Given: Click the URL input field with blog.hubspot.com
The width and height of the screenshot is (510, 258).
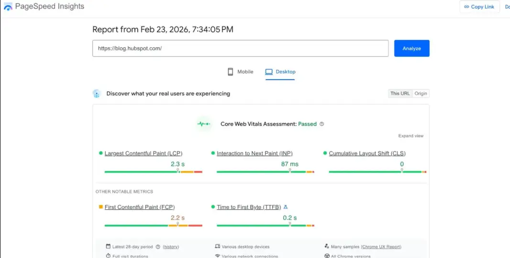Looking at the screenshot, I should (x=240, y=48).
